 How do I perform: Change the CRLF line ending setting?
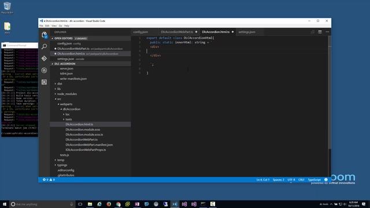pos(301,180)
